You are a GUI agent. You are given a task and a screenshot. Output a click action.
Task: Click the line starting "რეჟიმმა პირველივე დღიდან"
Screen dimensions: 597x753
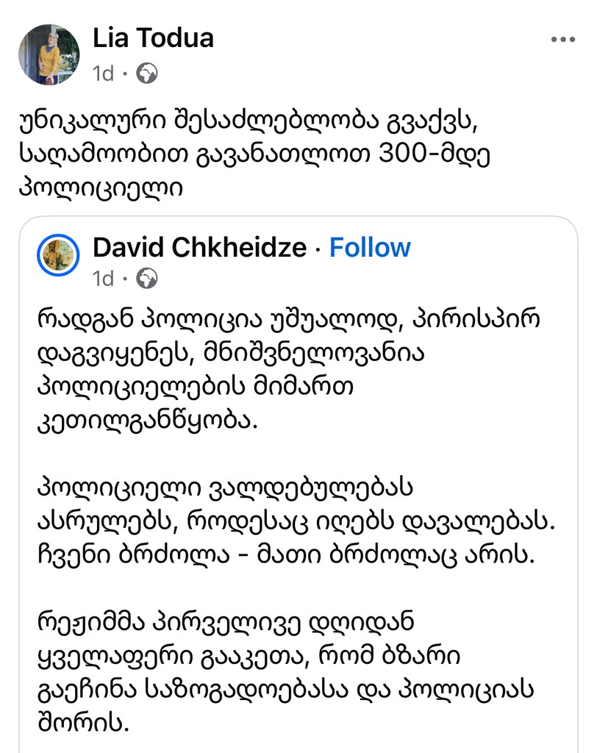pos(226,621)
